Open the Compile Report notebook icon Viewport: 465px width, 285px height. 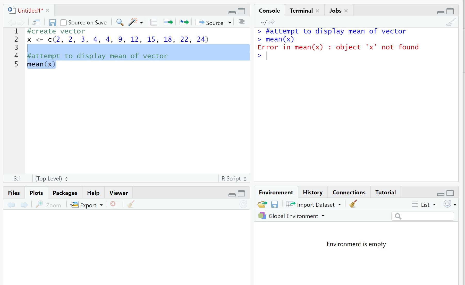[153, 22]
